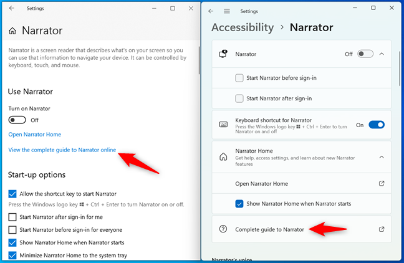
Task: Click the Start-up options heading
Action: [37, 175]
